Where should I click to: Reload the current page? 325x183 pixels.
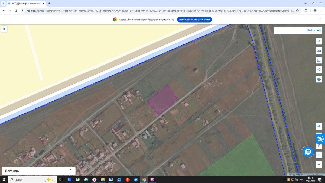pyautogui.click(x=16, y=11)
